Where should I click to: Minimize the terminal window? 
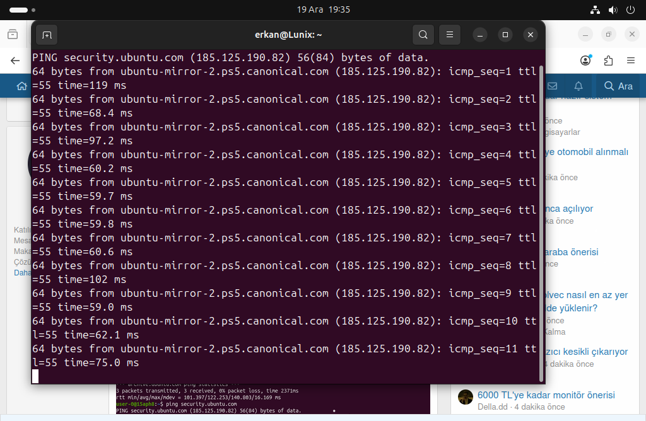pos(480,35)
